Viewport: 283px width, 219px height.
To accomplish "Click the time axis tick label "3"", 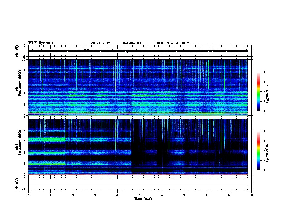I will coord(95,195).
